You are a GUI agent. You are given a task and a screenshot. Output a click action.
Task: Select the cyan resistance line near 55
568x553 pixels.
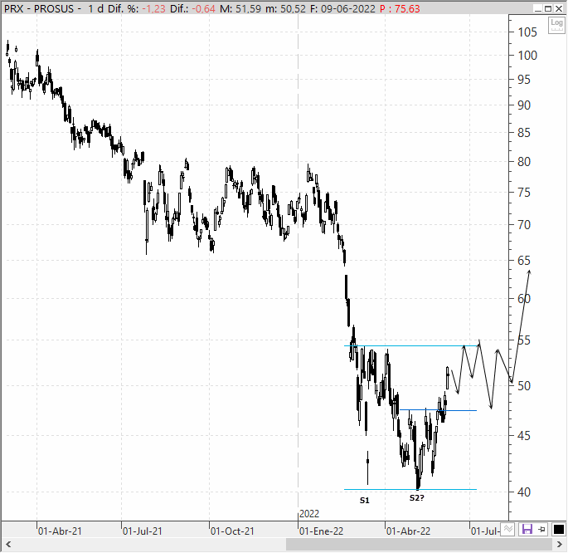click(411, 346)
